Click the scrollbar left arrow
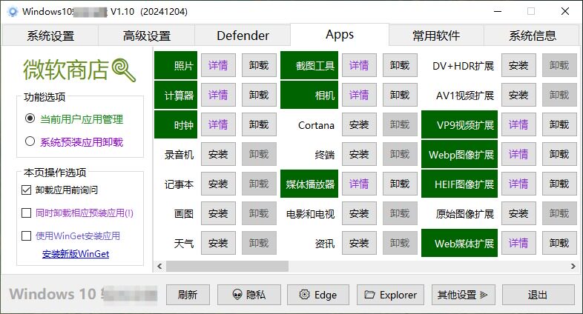Viewport: 583px width, 314px height. coord(159,266)
